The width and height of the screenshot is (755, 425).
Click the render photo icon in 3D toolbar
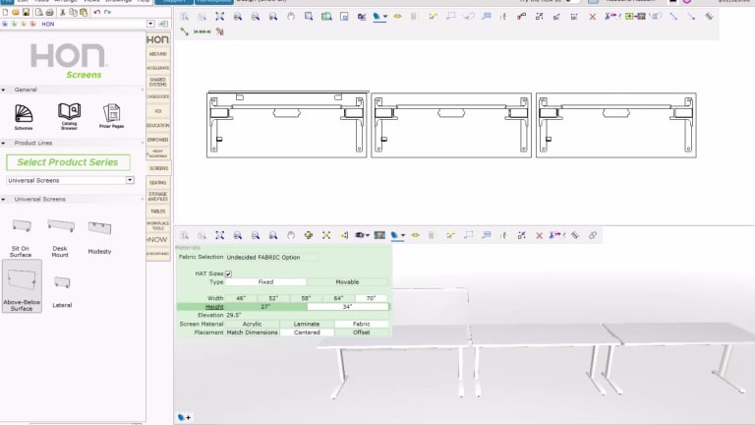point(379,235)
